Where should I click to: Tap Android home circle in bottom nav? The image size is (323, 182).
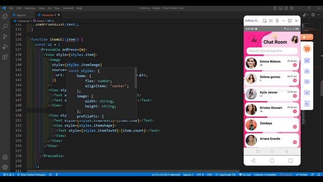point(272,161)
